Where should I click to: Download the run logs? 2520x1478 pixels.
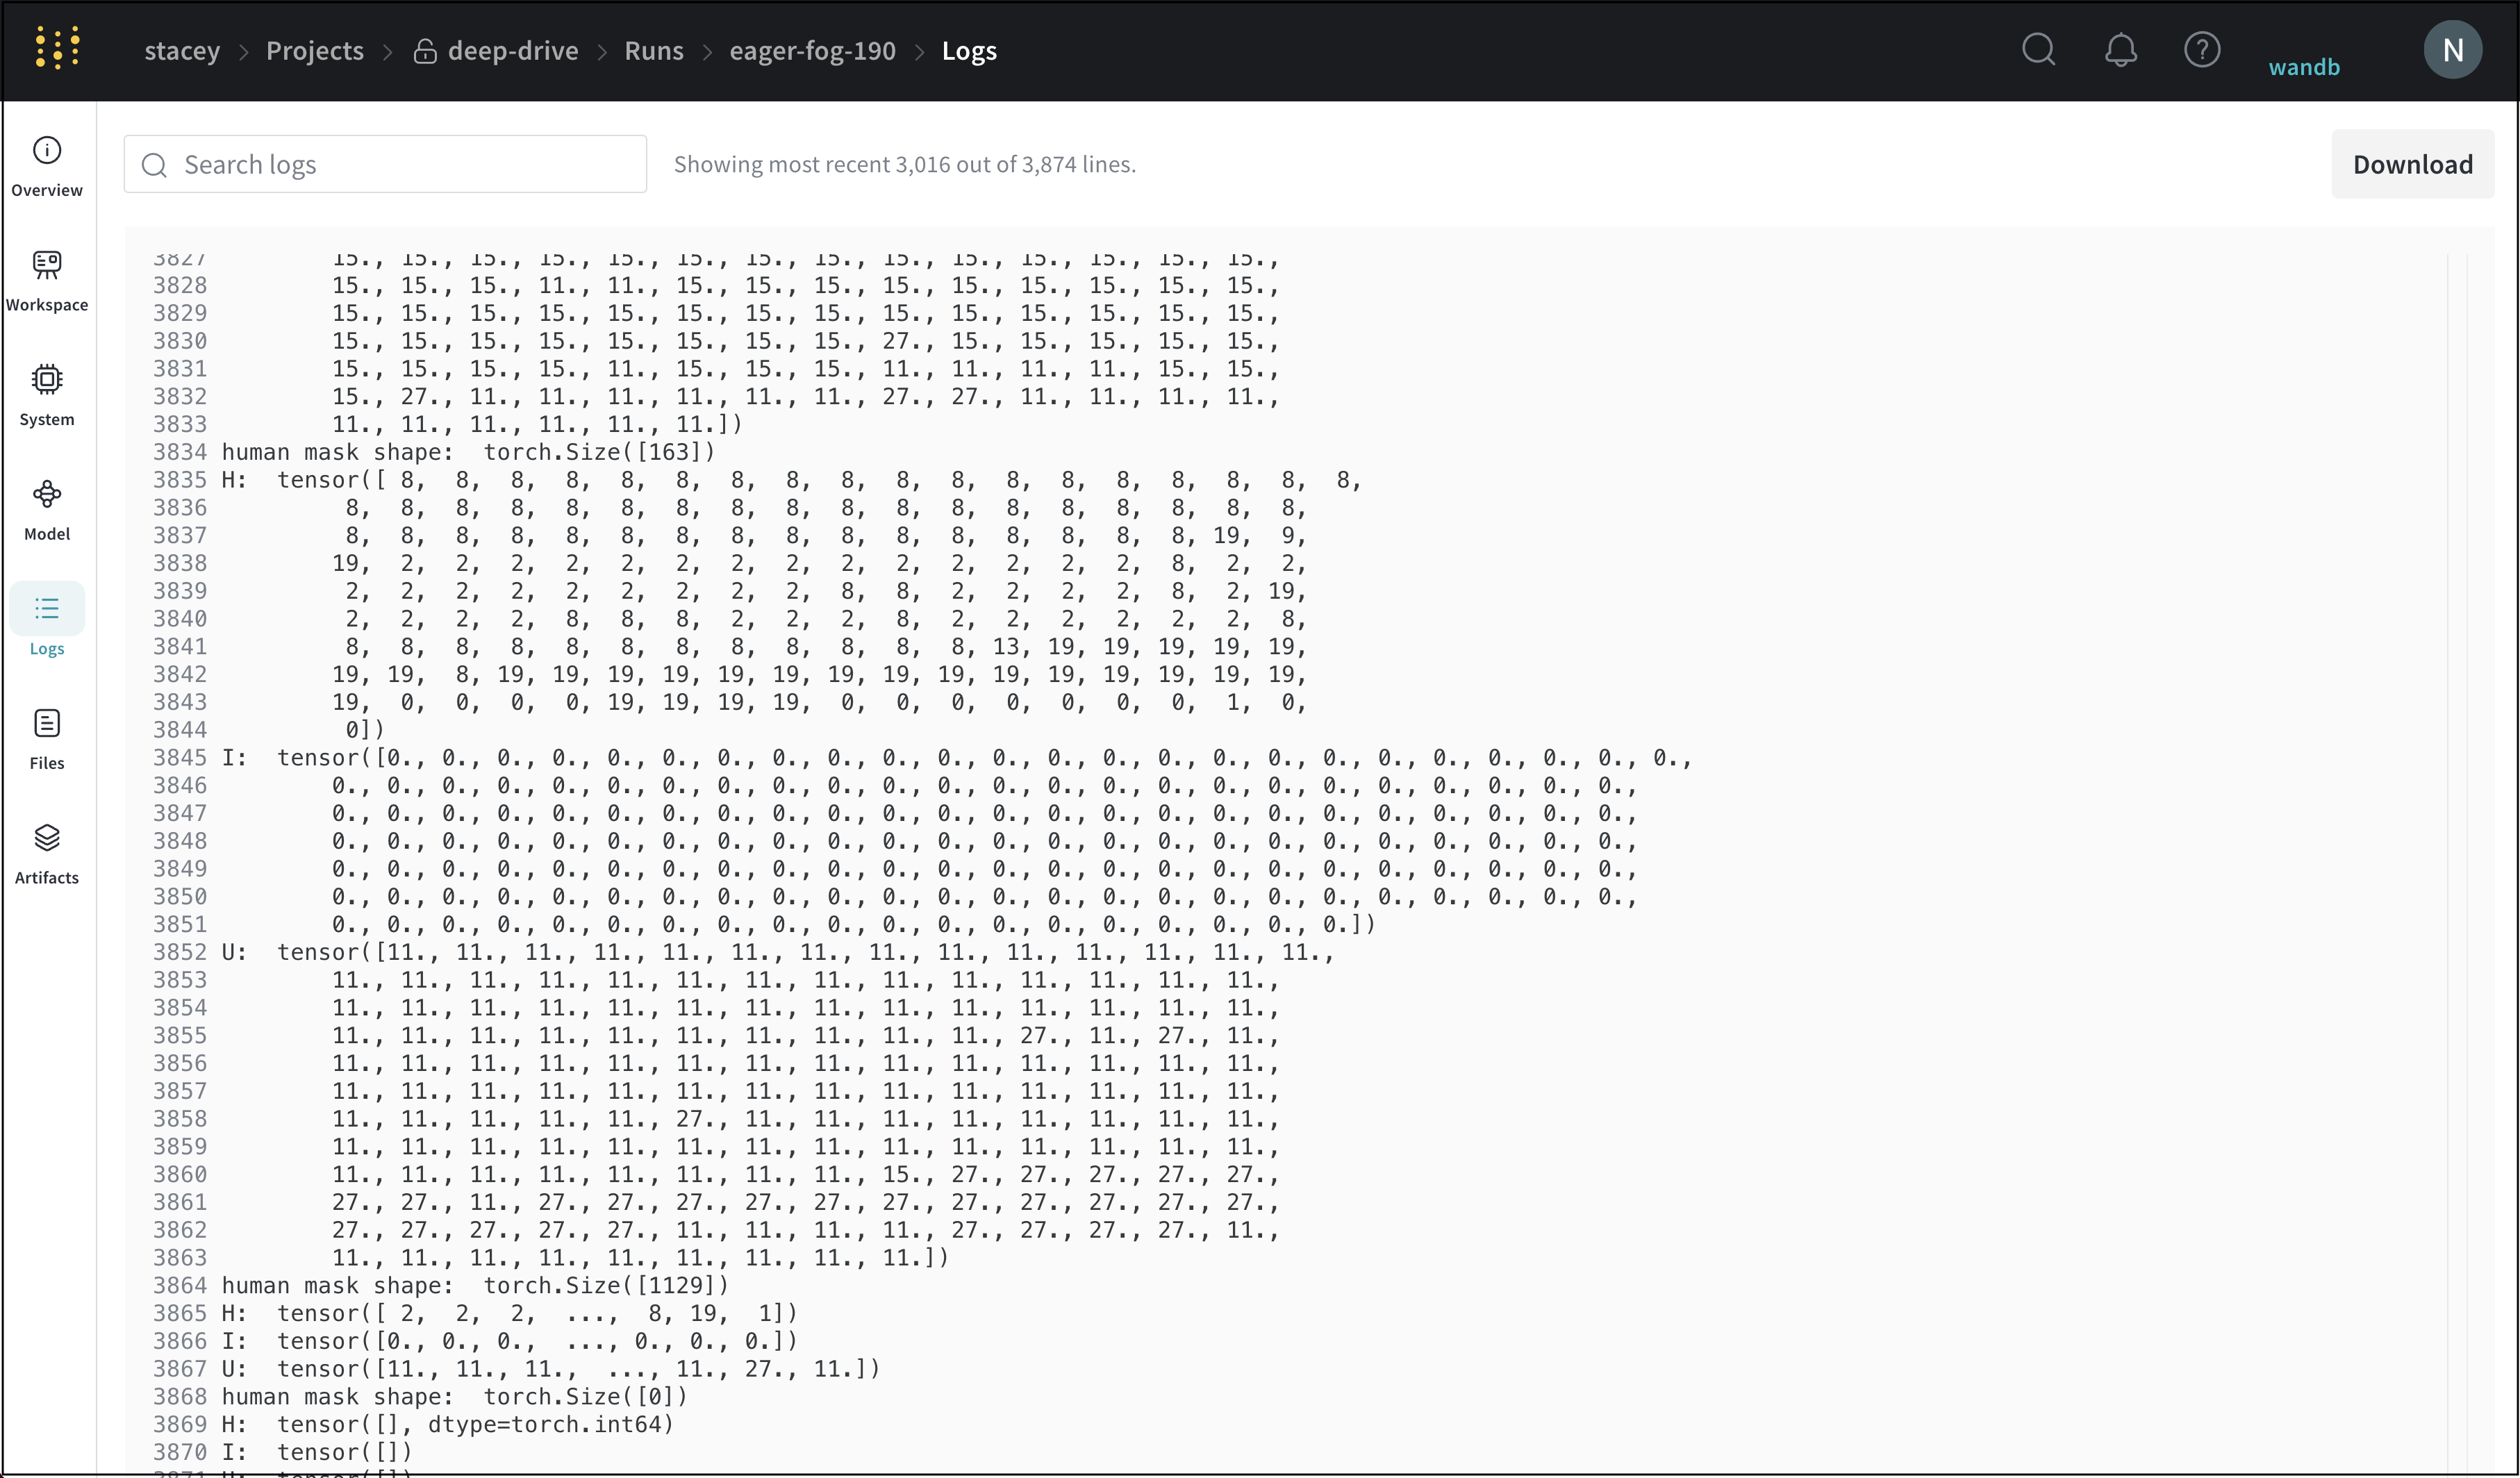pos(2412,163)
